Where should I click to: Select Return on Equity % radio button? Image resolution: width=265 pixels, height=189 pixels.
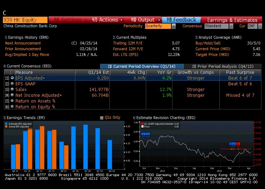point(12,107)
